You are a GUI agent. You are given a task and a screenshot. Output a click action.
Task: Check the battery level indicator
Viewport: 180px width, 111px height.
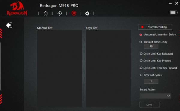pyautogui.click(x=174, y=13)
